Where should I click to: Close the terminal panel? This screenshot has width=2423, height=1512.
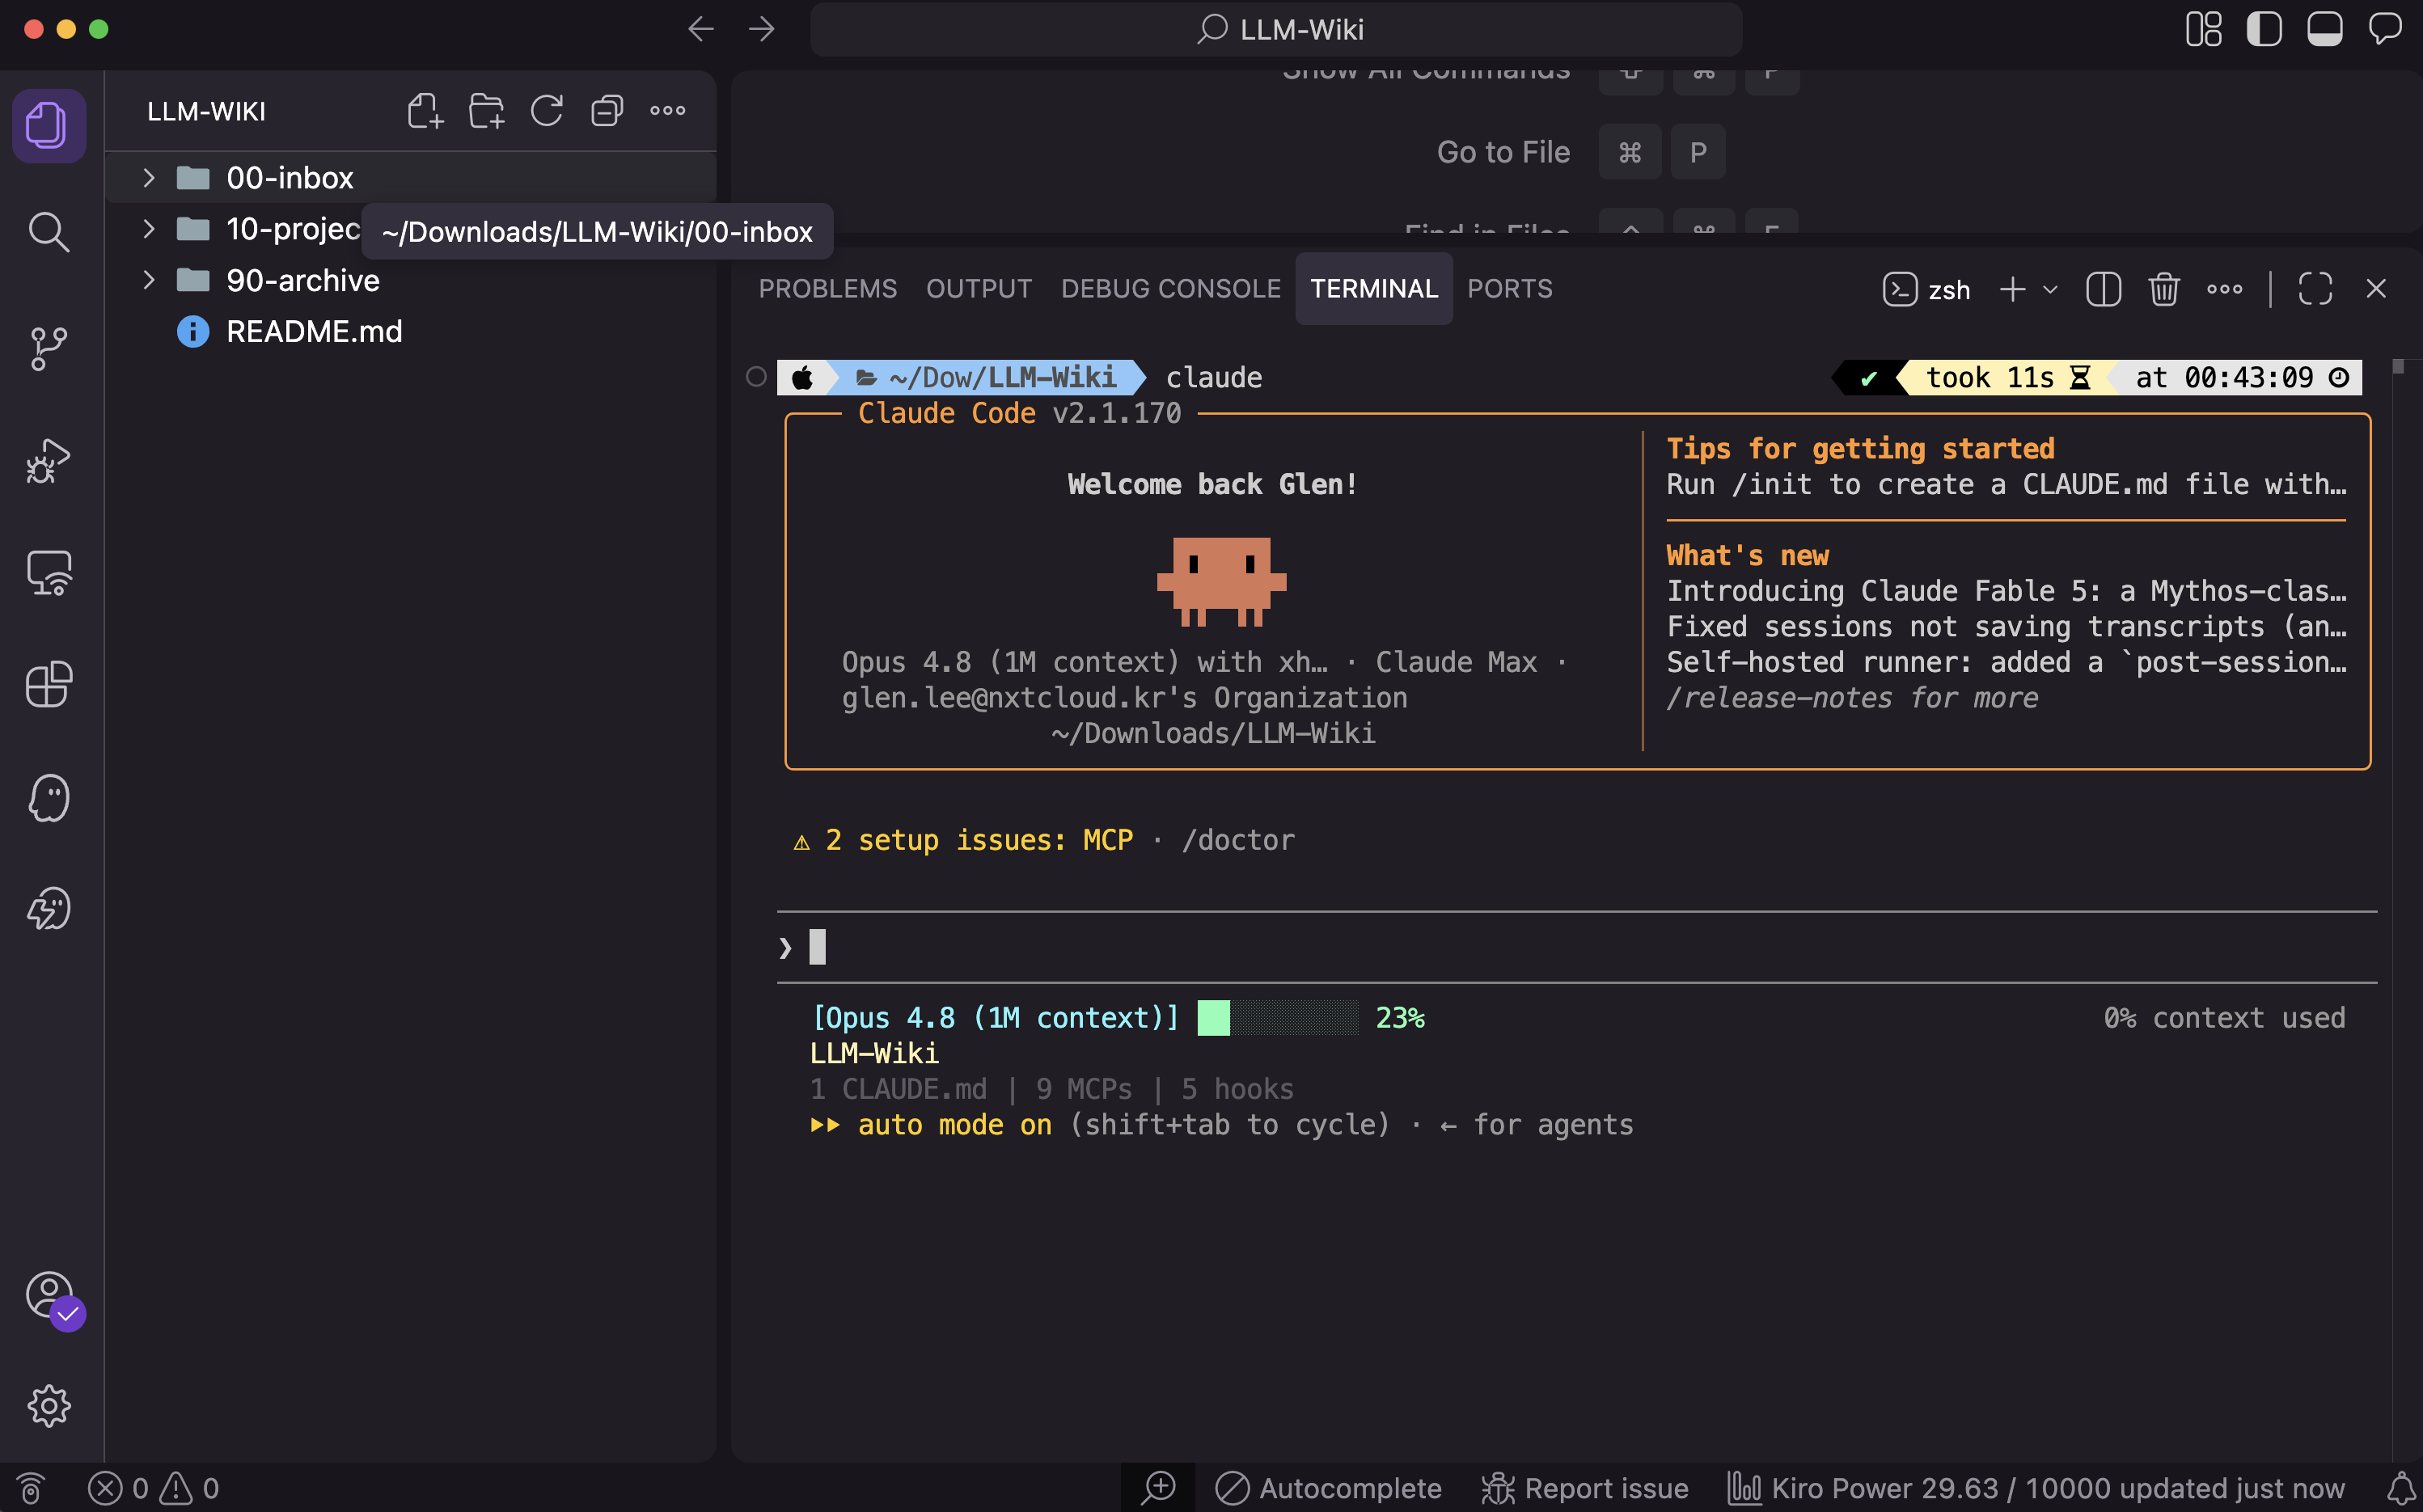(2376, 290)
